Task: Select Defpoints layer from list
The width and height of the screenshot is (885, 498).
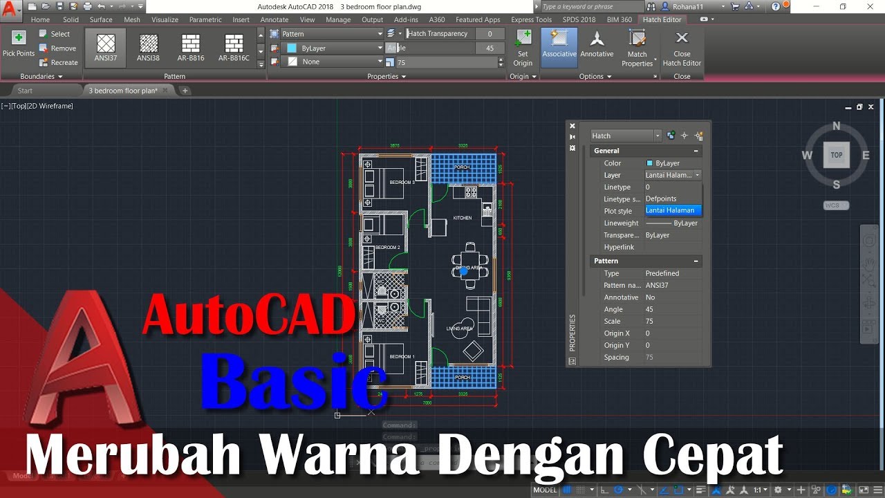Action: click(673, 199)
